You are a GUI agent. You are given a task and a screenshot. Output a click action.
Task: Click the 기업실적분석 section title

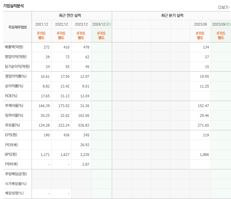point(13,6)
